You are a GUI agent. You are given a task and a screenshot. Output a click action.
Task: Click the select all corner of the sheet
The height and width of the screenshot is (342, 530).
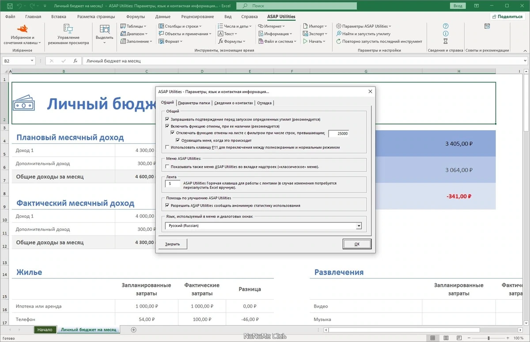click(x=6, y=71)
